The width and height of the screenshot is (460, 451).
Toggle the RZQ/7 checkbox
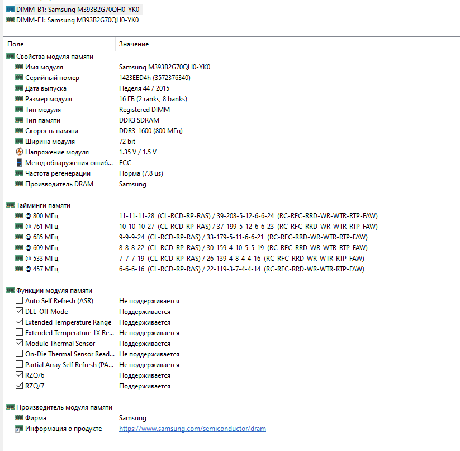(x=19, y=385)
